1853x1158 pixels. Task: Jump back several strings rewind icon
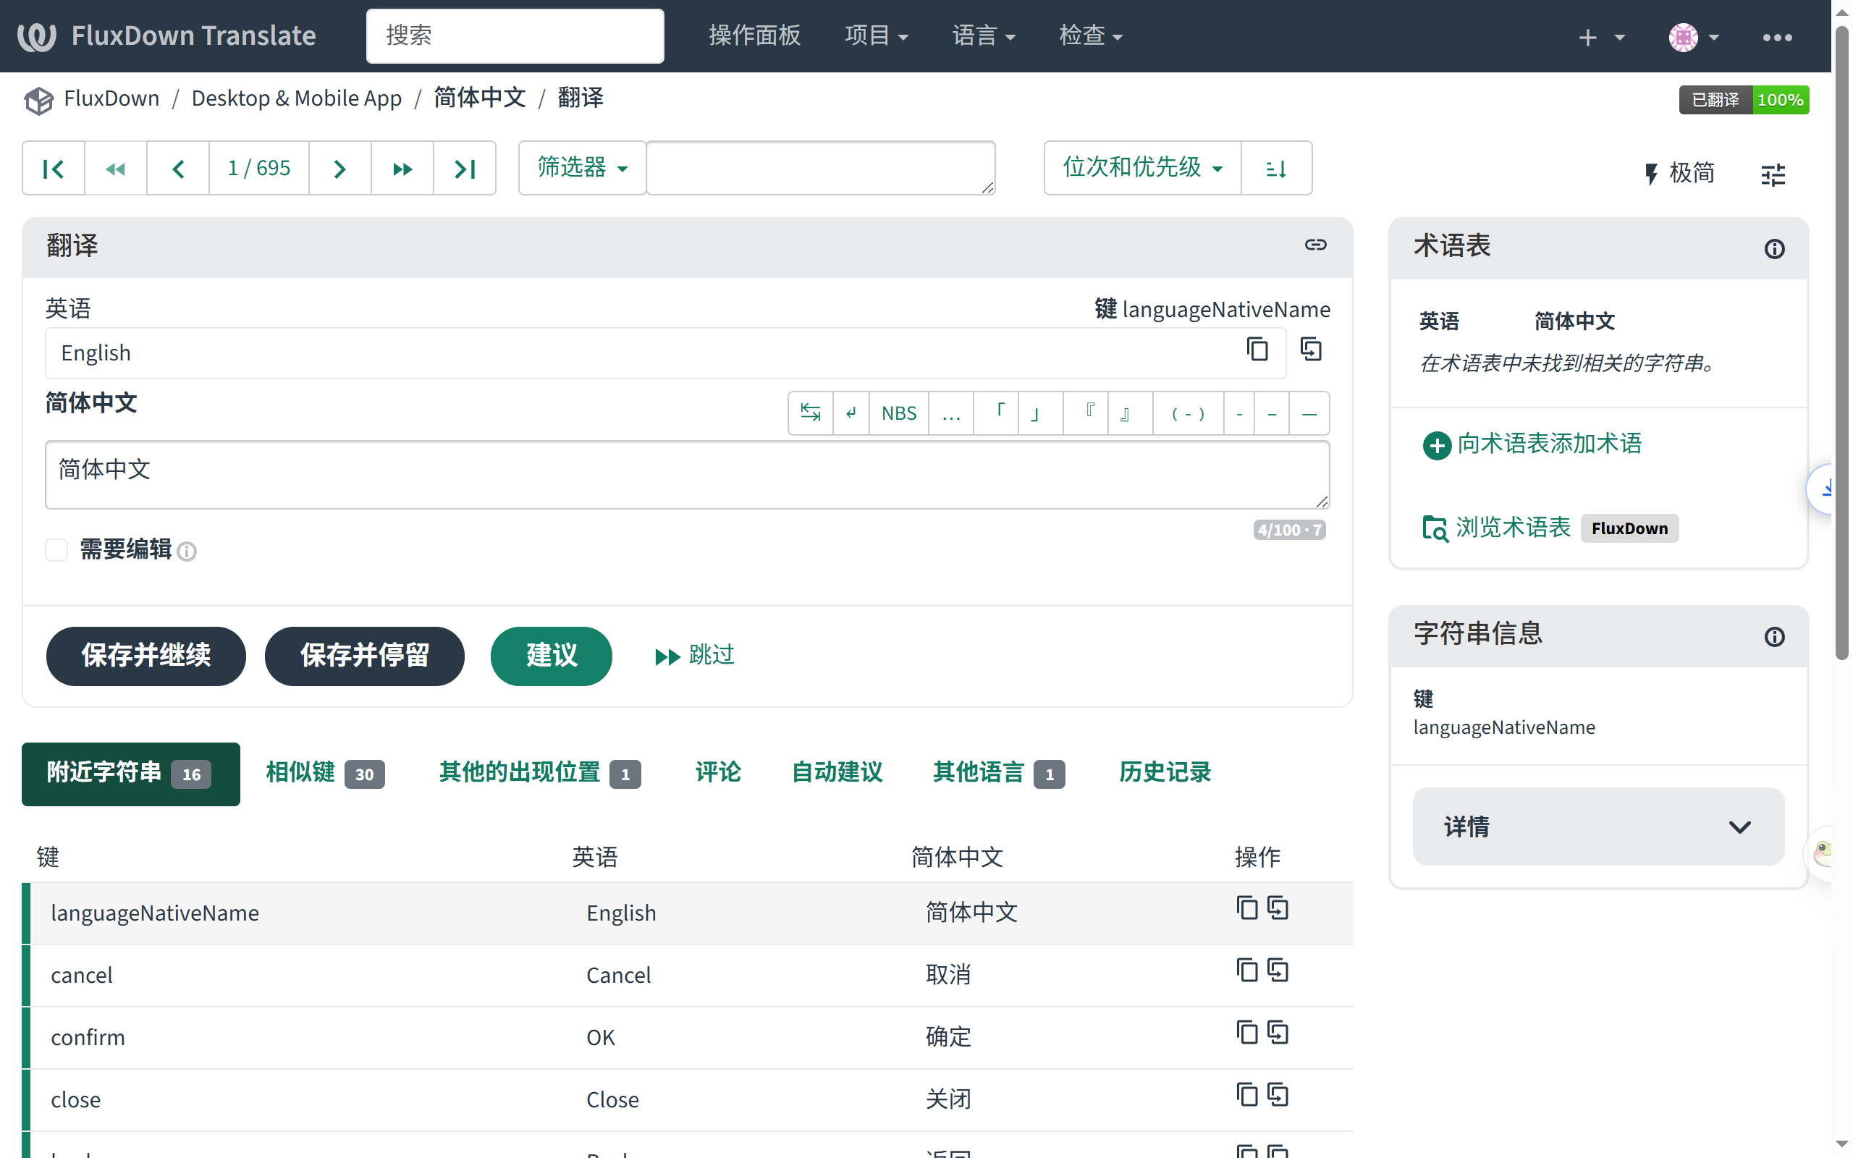(116, 169)
